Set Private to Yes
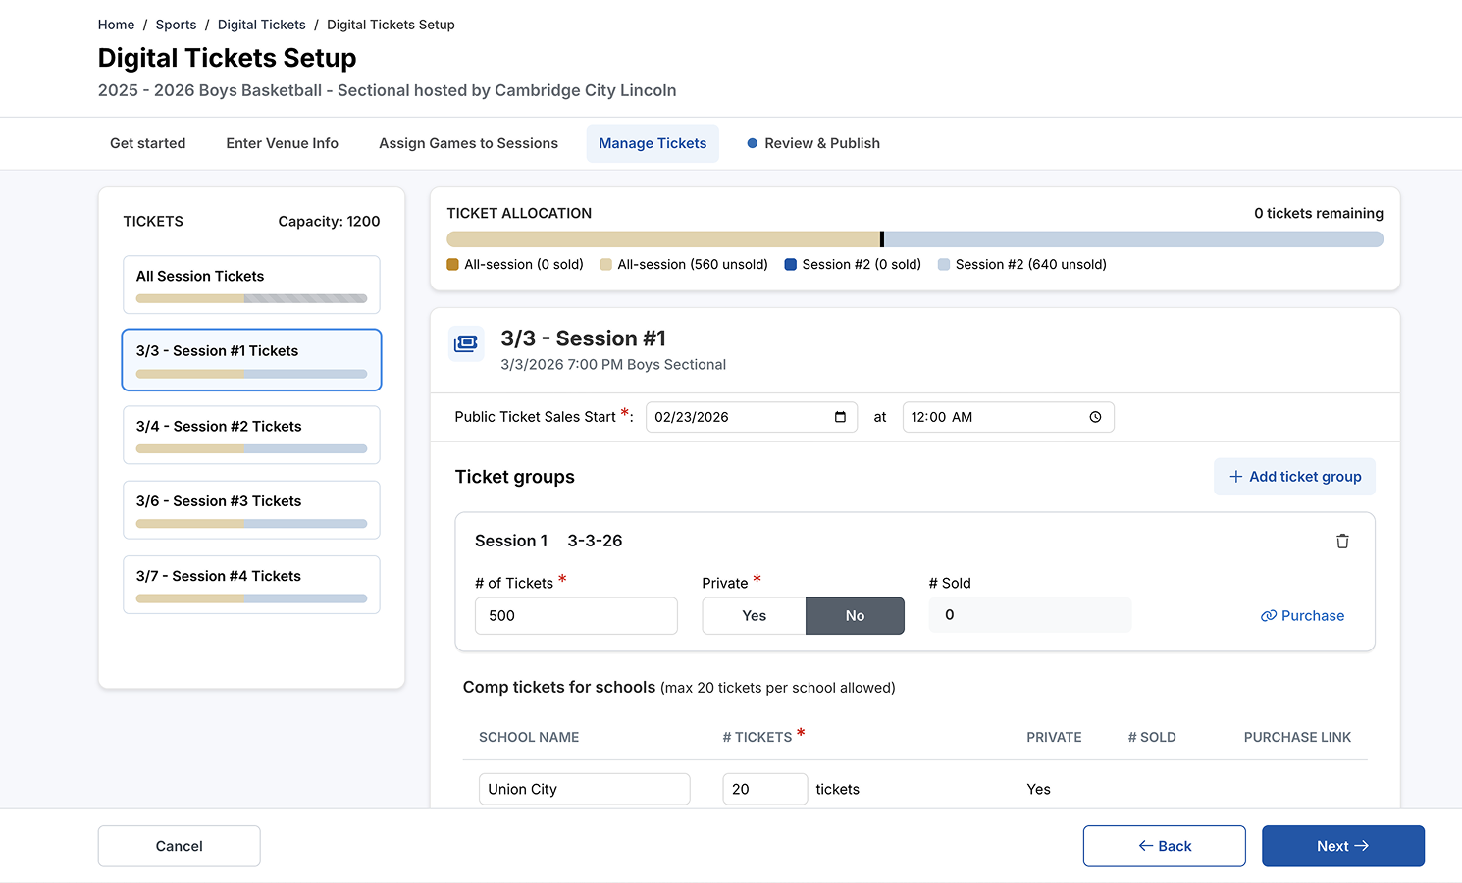Viewport: 1462px width, 883px height. click(754, 616)
